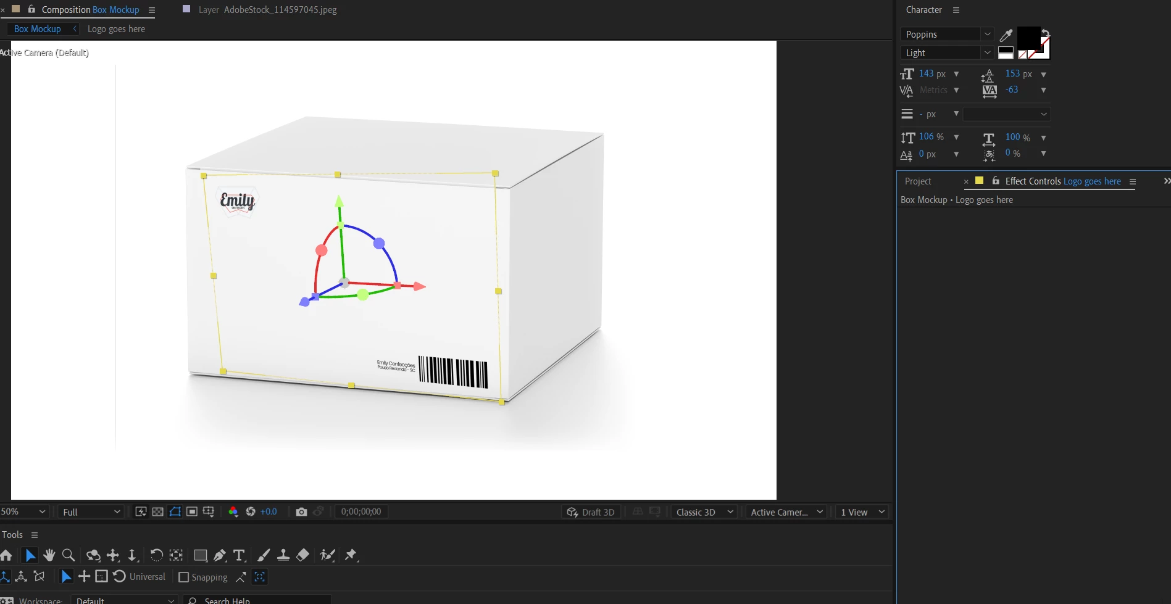Click the fill color black swatch
This screenshot has width=1171, height=604.
[1028, 38]
